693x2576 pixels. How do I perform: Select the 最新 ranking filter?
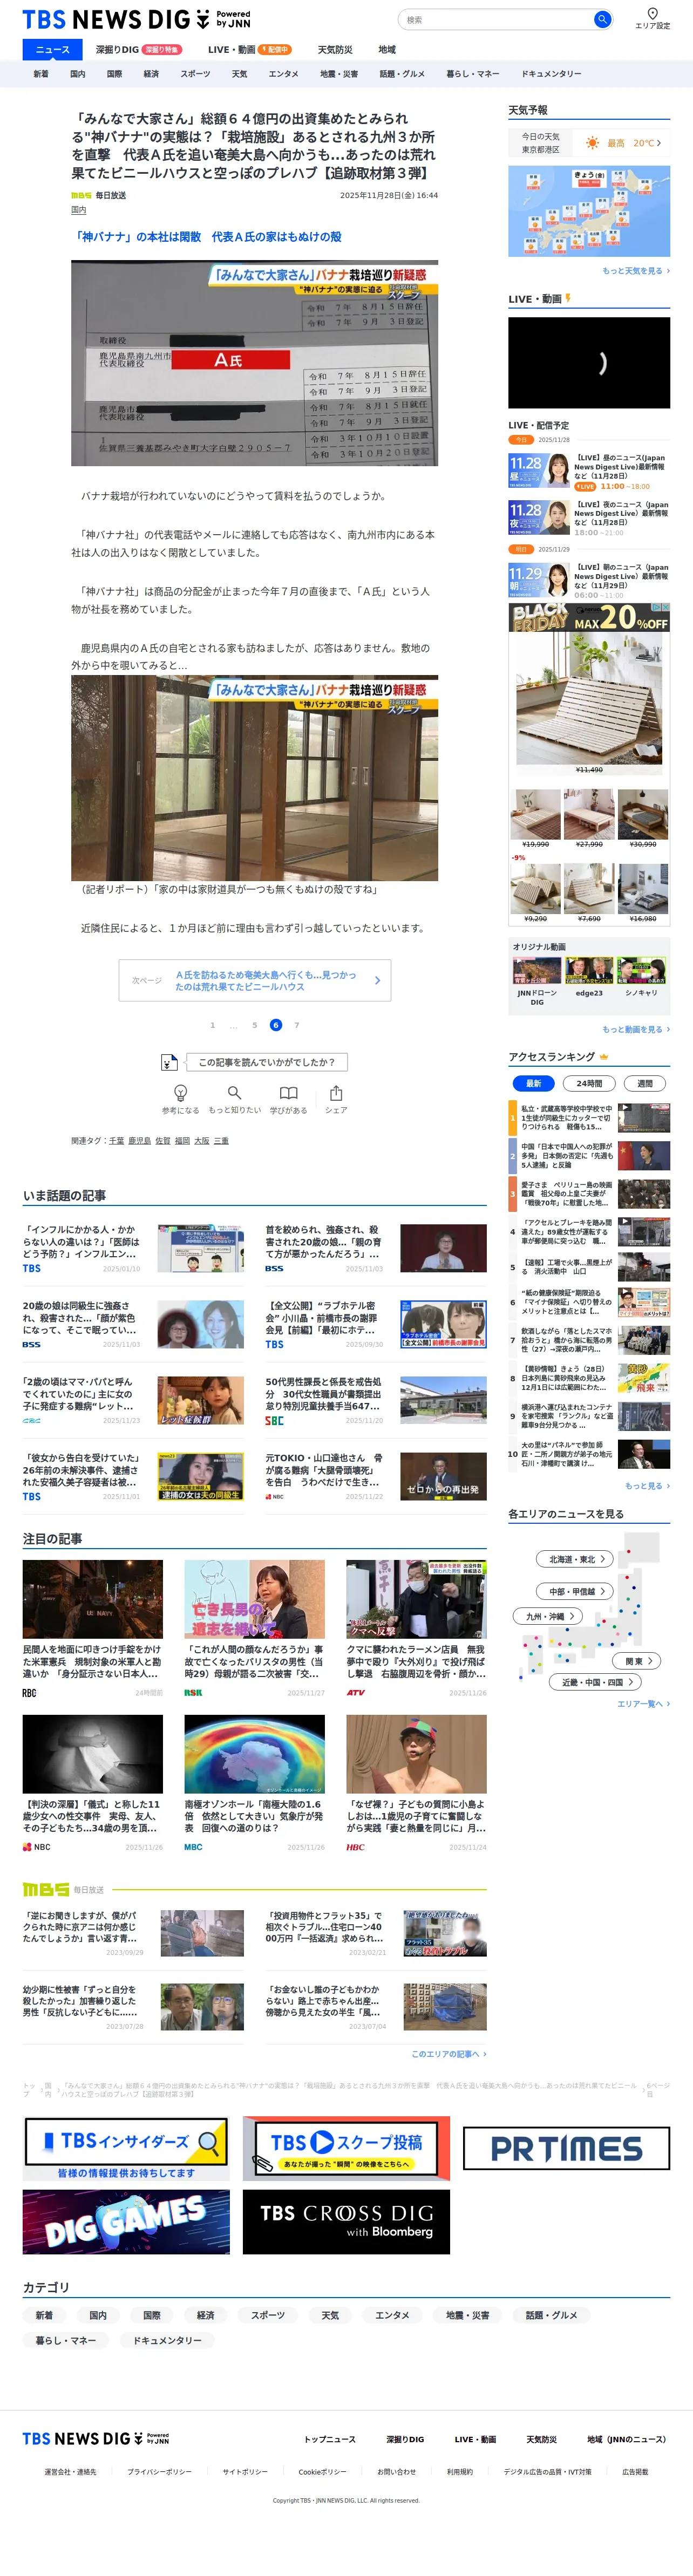[x=534, y=1083]
